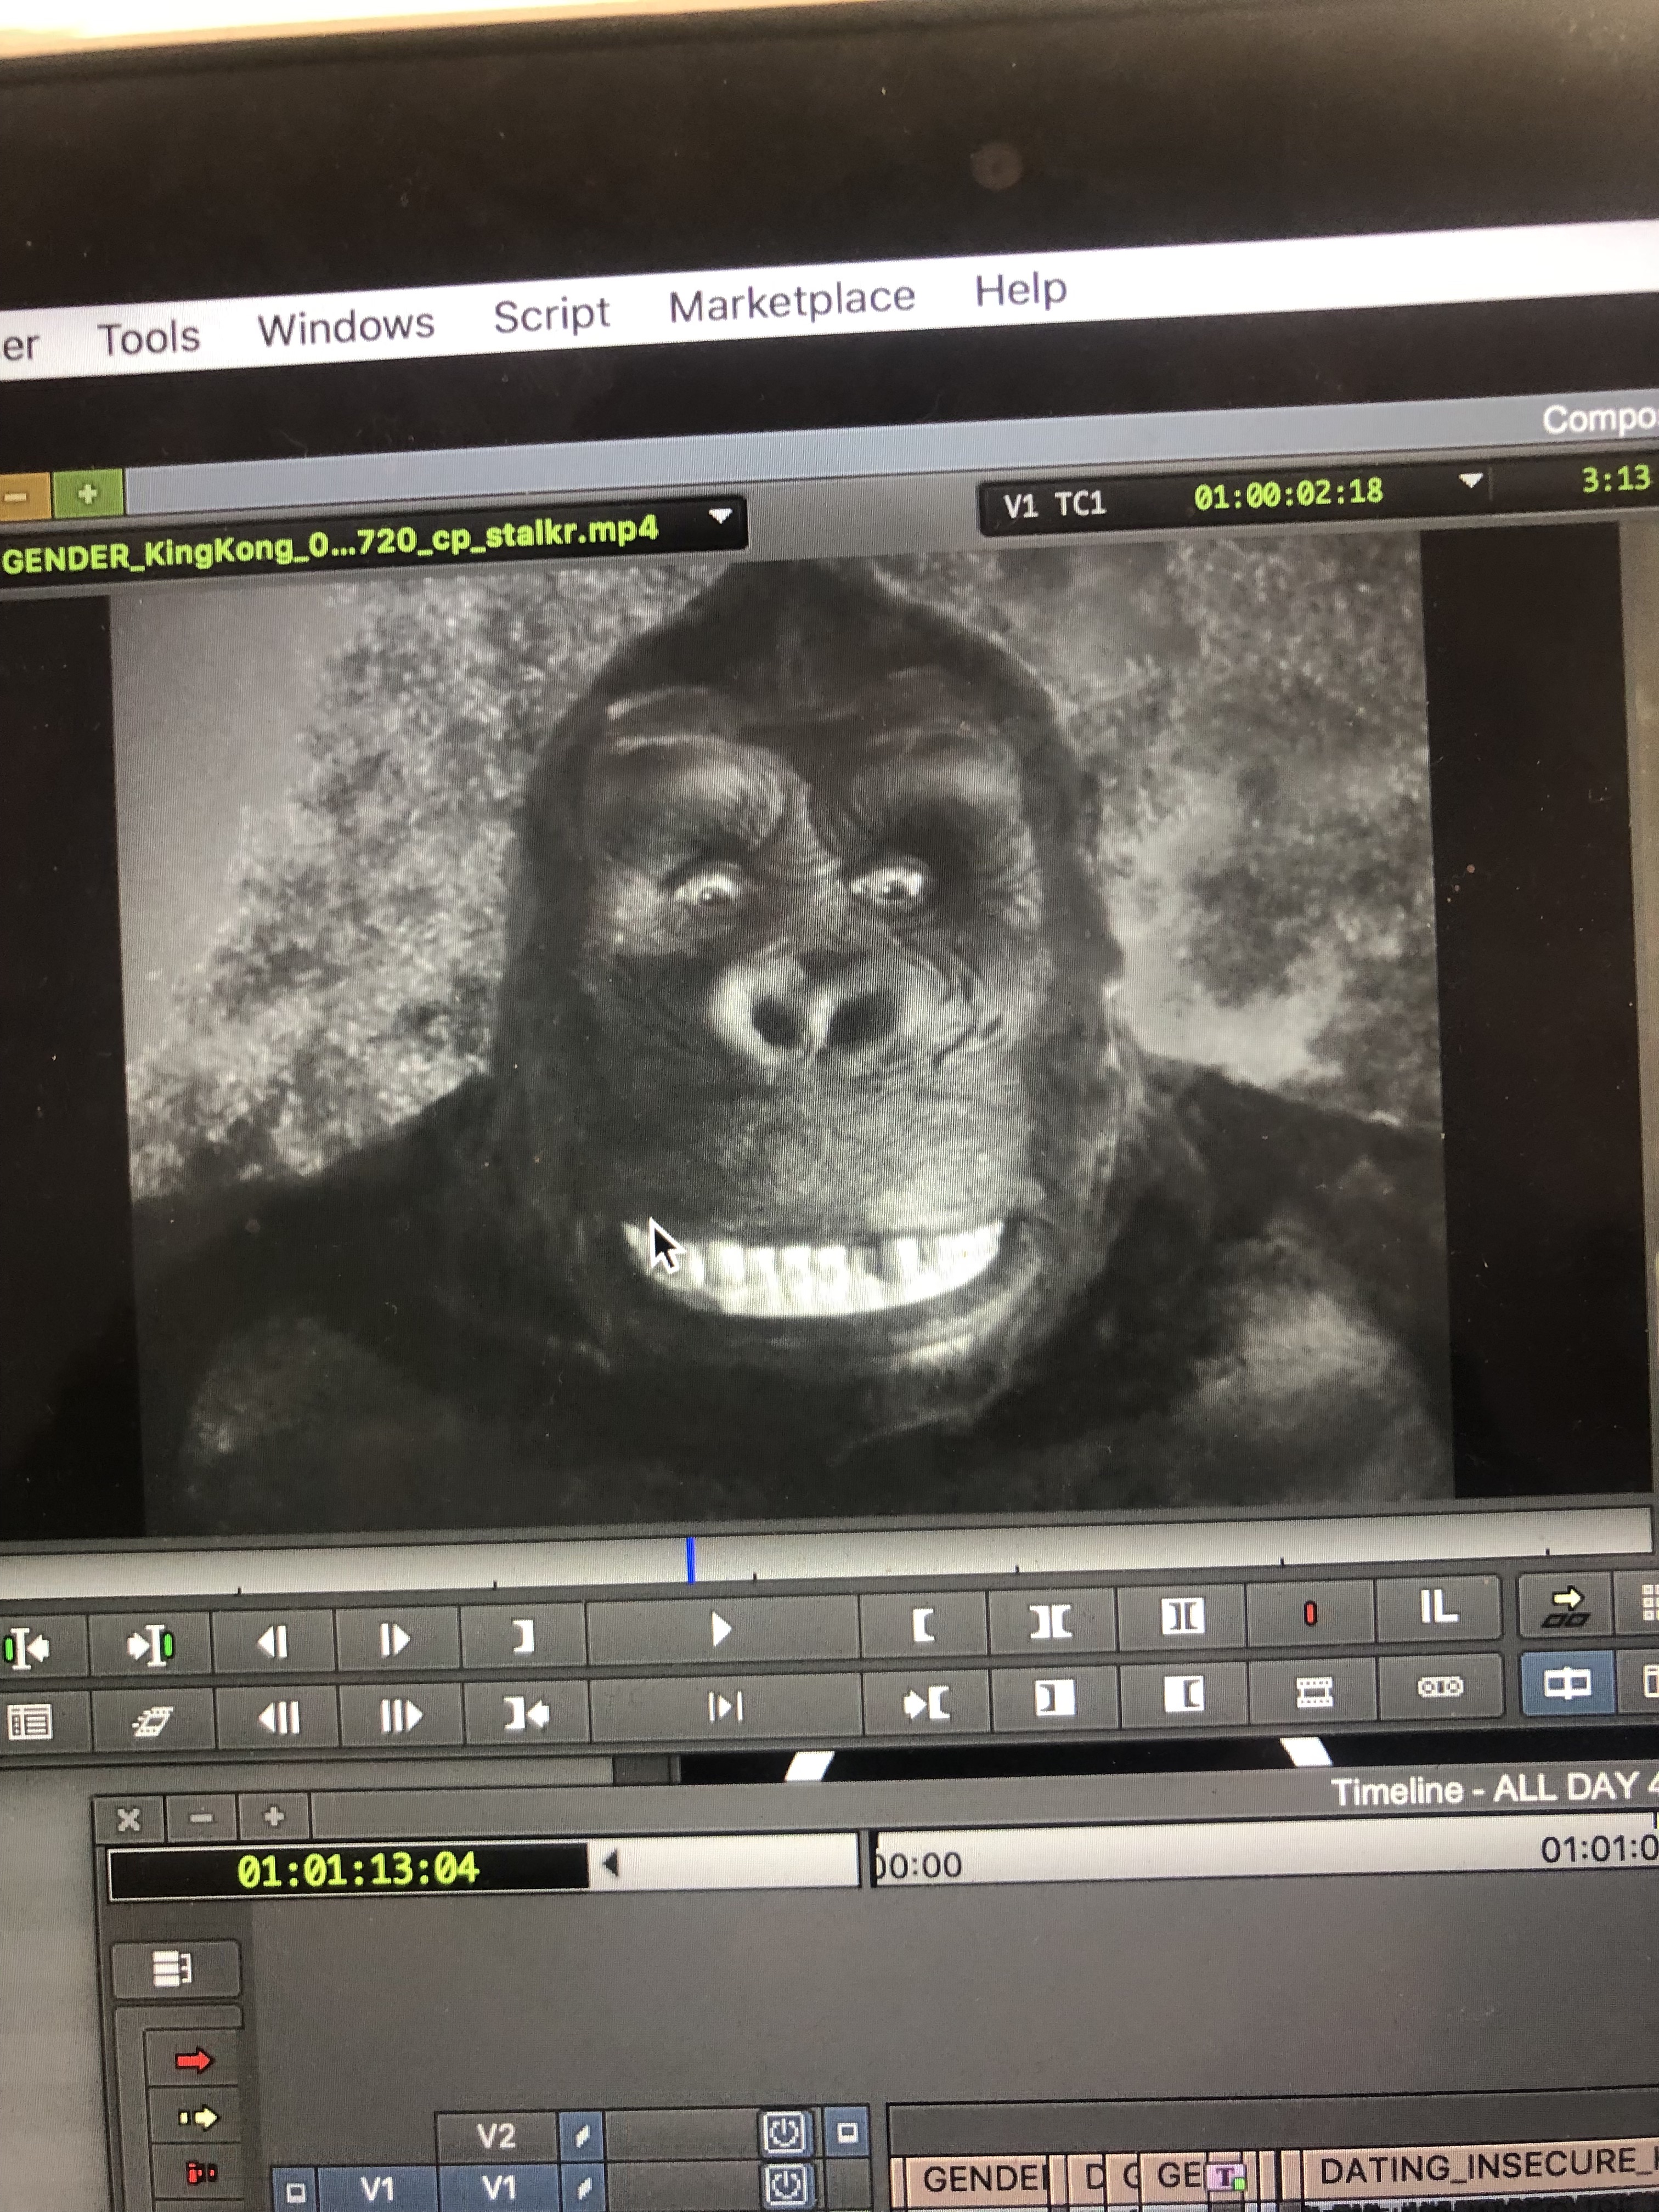Open the V1 TC1 tracking info menu
1659x2212 pixels.
tap(1055, 504)
